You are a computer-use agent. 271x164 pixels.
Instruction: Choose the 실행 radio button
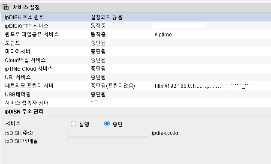click(73, 124)
